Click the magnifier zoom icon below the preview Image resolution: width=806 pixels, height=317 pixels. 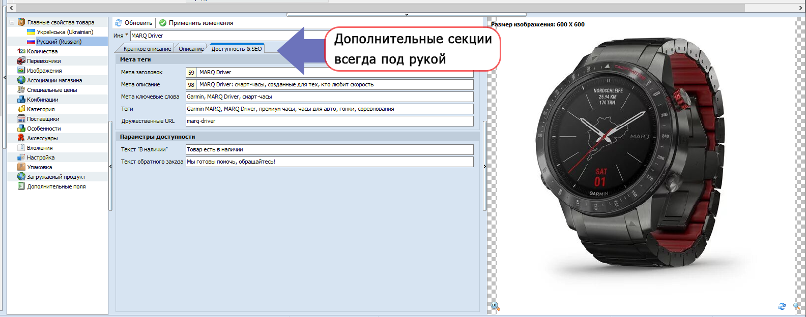pyautogui.click(x=797, y=306)
